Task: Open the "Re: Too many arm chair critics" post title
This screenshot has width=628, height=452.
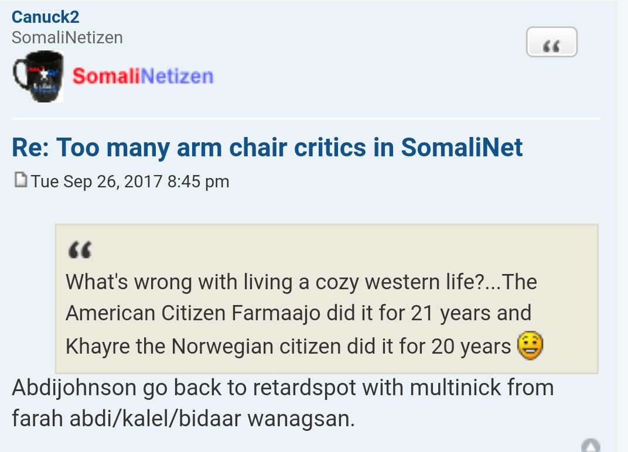Action: click(267, 147)
